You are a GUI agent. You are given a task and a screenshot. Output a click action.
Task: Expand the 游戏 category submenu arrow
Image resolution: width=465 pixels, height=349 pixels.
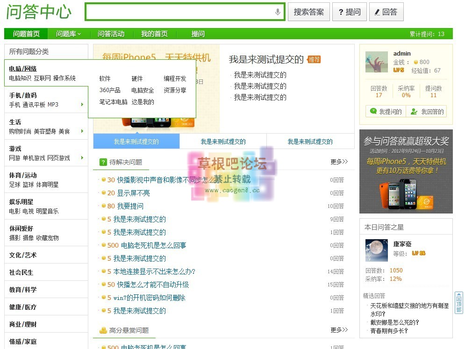click(x=82, y=158)
